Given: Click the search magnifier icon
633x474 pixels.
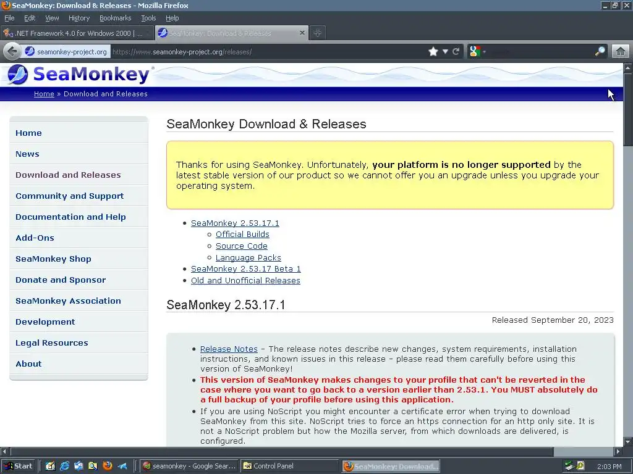Looking at the screenshot, I should coord(600,51).
